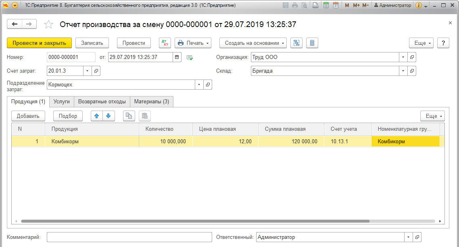
Task: Click the Администратор user label in title bar
Action: (x=392, y=5)
